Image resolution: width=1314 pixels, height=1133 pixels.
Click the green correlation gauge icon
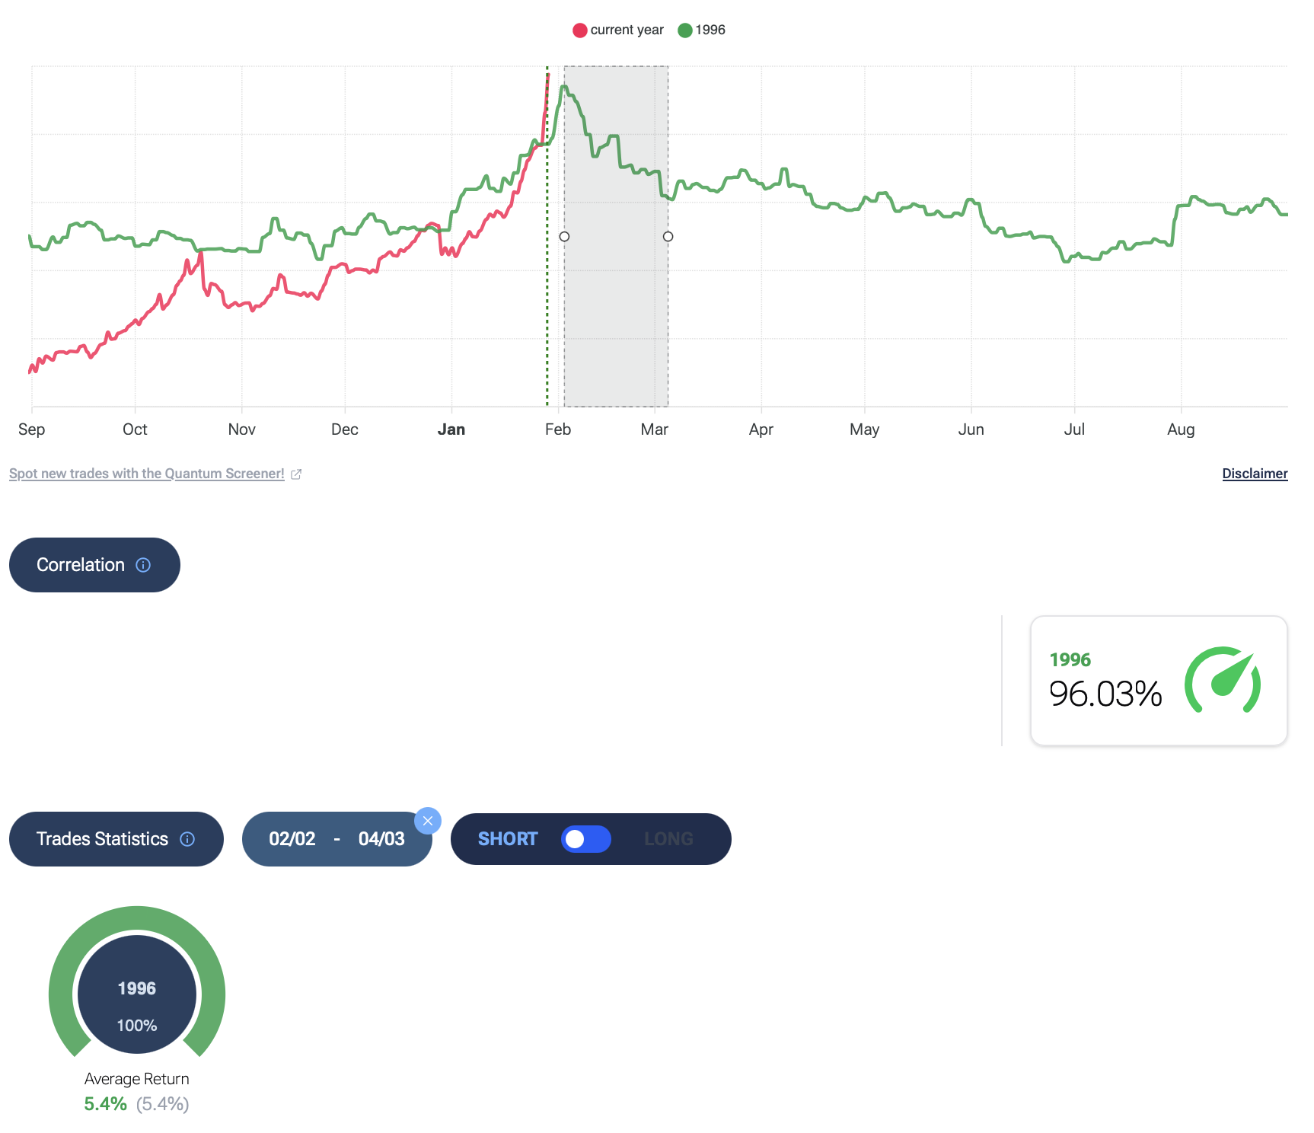1223,680
